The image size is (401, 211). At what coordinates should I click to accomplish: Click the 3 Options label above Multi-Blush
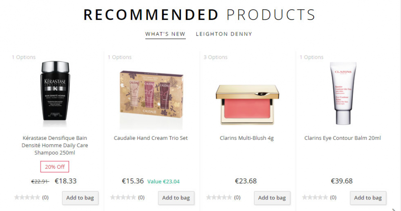click(215, 57)
